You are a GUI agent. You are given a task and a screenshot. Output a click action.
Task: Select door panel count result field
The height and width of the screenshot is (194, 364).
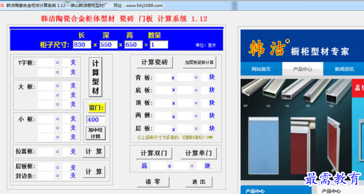coord(200,166)
